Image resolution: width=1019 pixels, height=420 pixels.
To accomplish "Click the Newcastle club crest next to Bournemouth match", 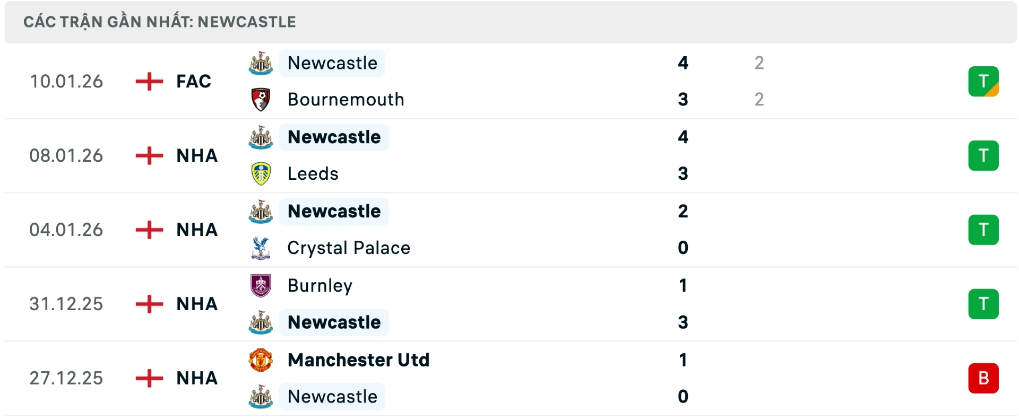I will [261, 63].
